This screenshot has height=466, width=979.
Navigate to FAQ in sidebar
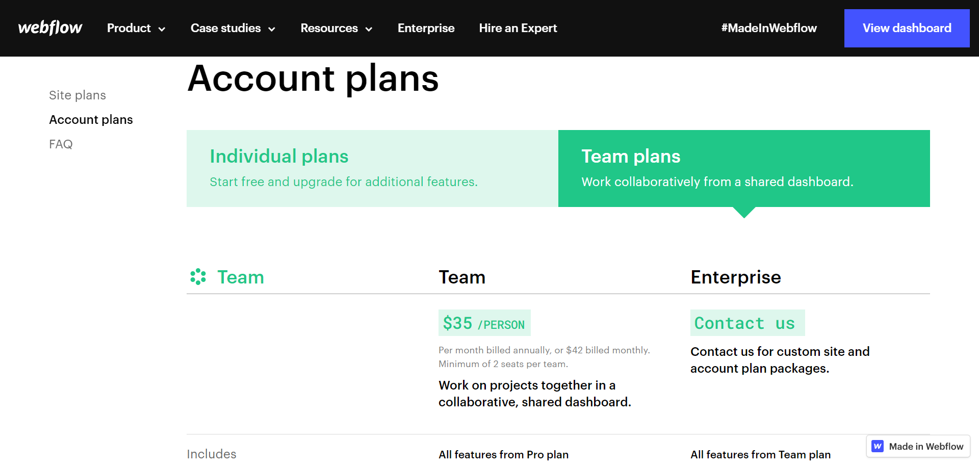pyautogui.click(x=61, y=144)
